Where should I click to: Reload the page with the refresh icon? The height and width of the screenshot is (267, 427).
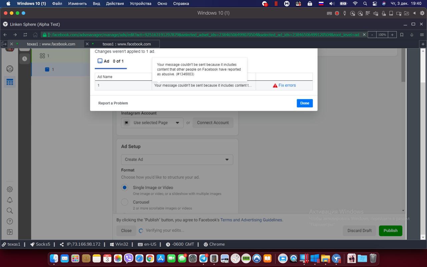click(25, 35)
